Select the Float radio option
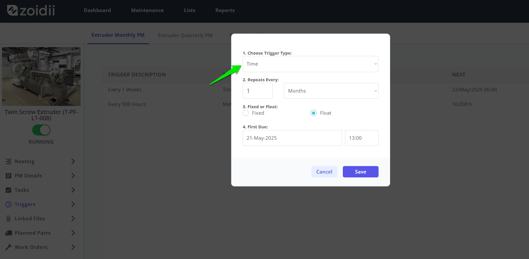 314,113
